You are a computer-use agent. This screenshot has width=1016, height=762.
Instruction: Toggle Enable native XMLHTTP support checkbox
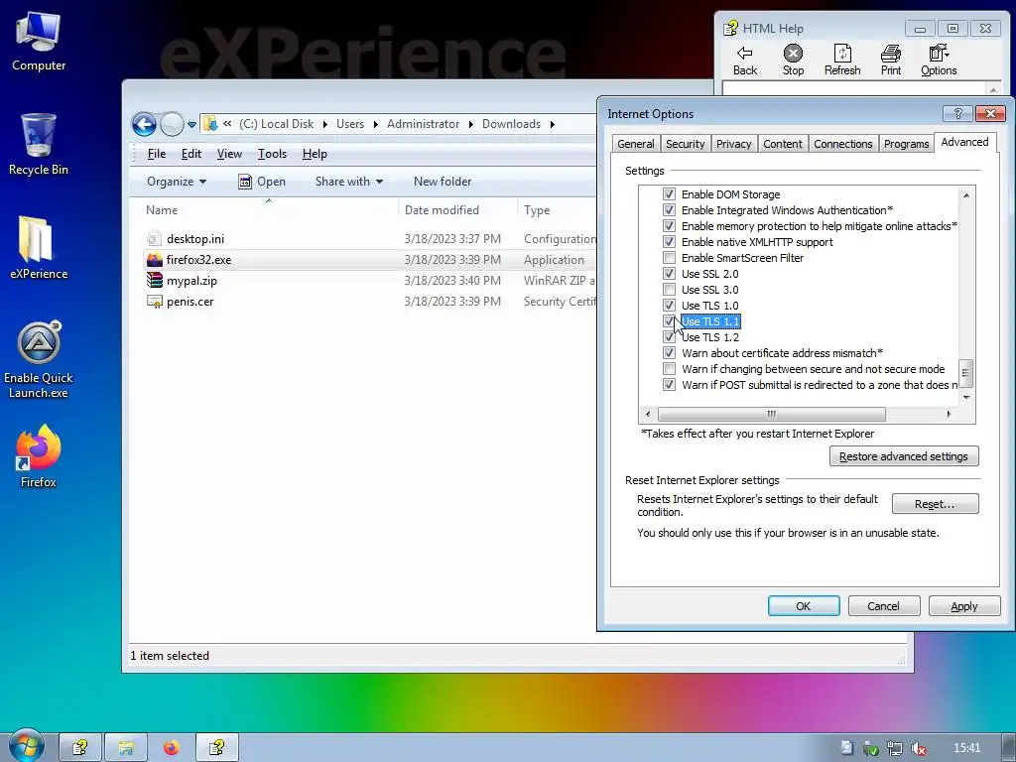click(669, 242)
